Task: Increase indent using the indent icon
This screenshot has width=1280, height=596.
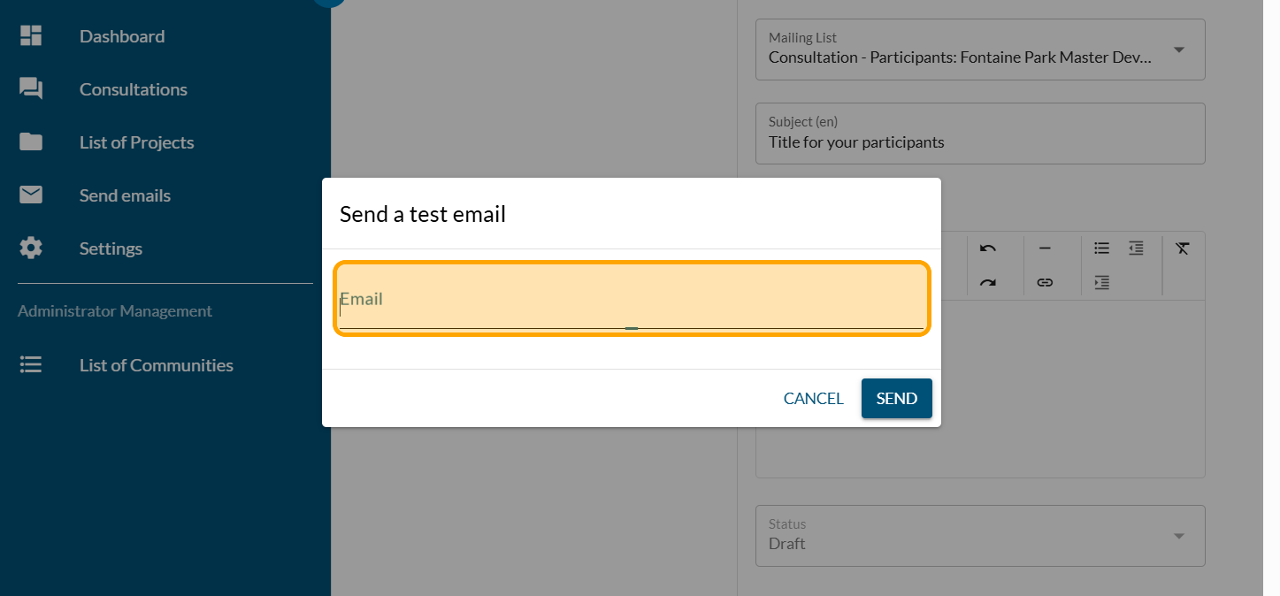Action: point(1101,283)
